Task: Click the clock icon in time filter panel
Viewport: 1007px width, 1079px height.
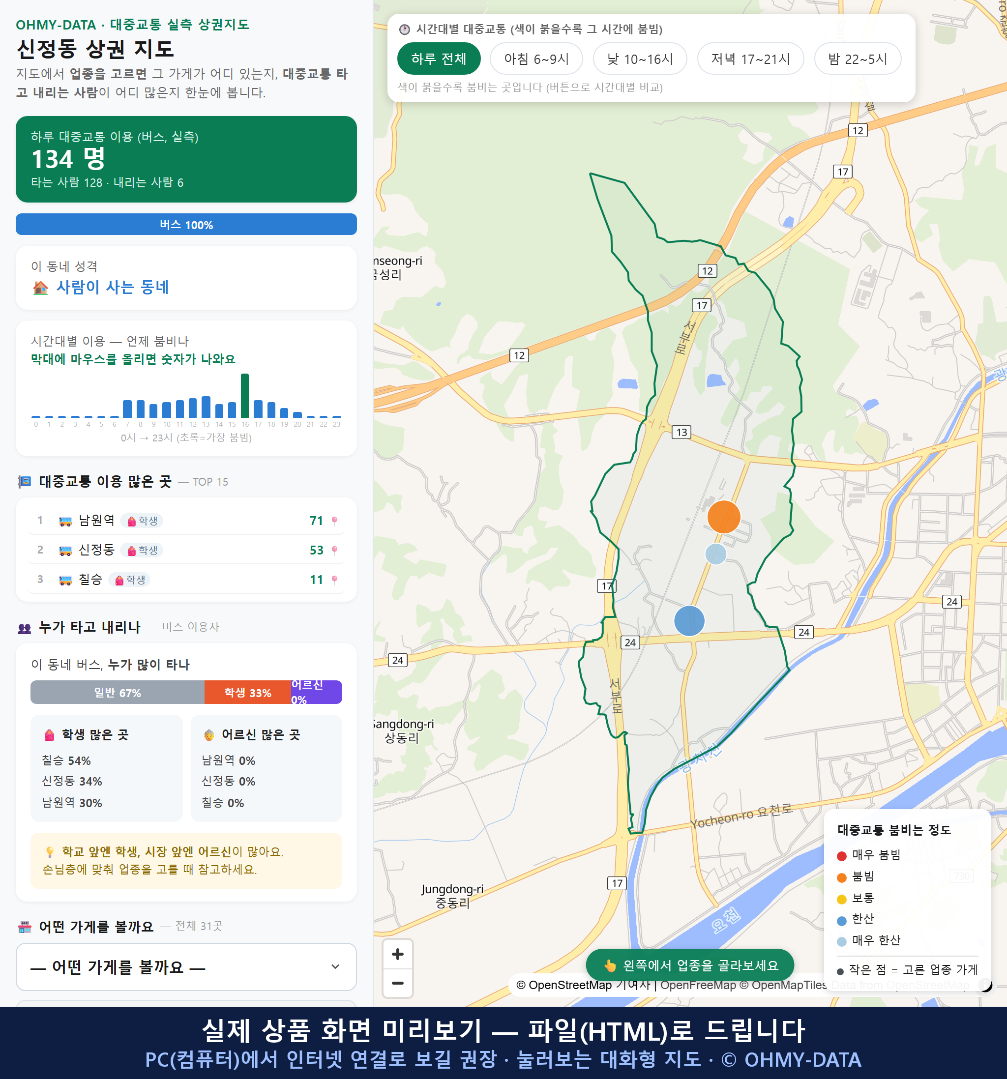Action: (x=405, y=29)
